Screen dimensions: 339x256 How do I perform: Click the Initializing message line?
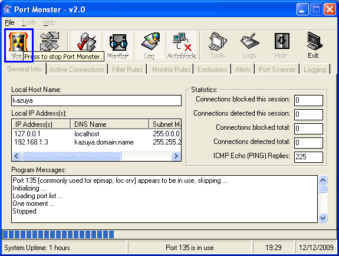[29, 188]
